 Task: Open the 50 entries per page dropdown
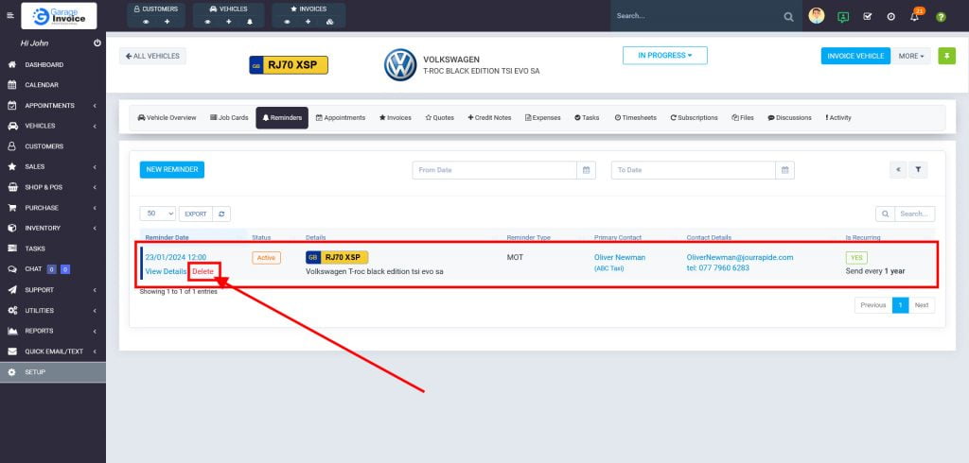click(157, 214)
